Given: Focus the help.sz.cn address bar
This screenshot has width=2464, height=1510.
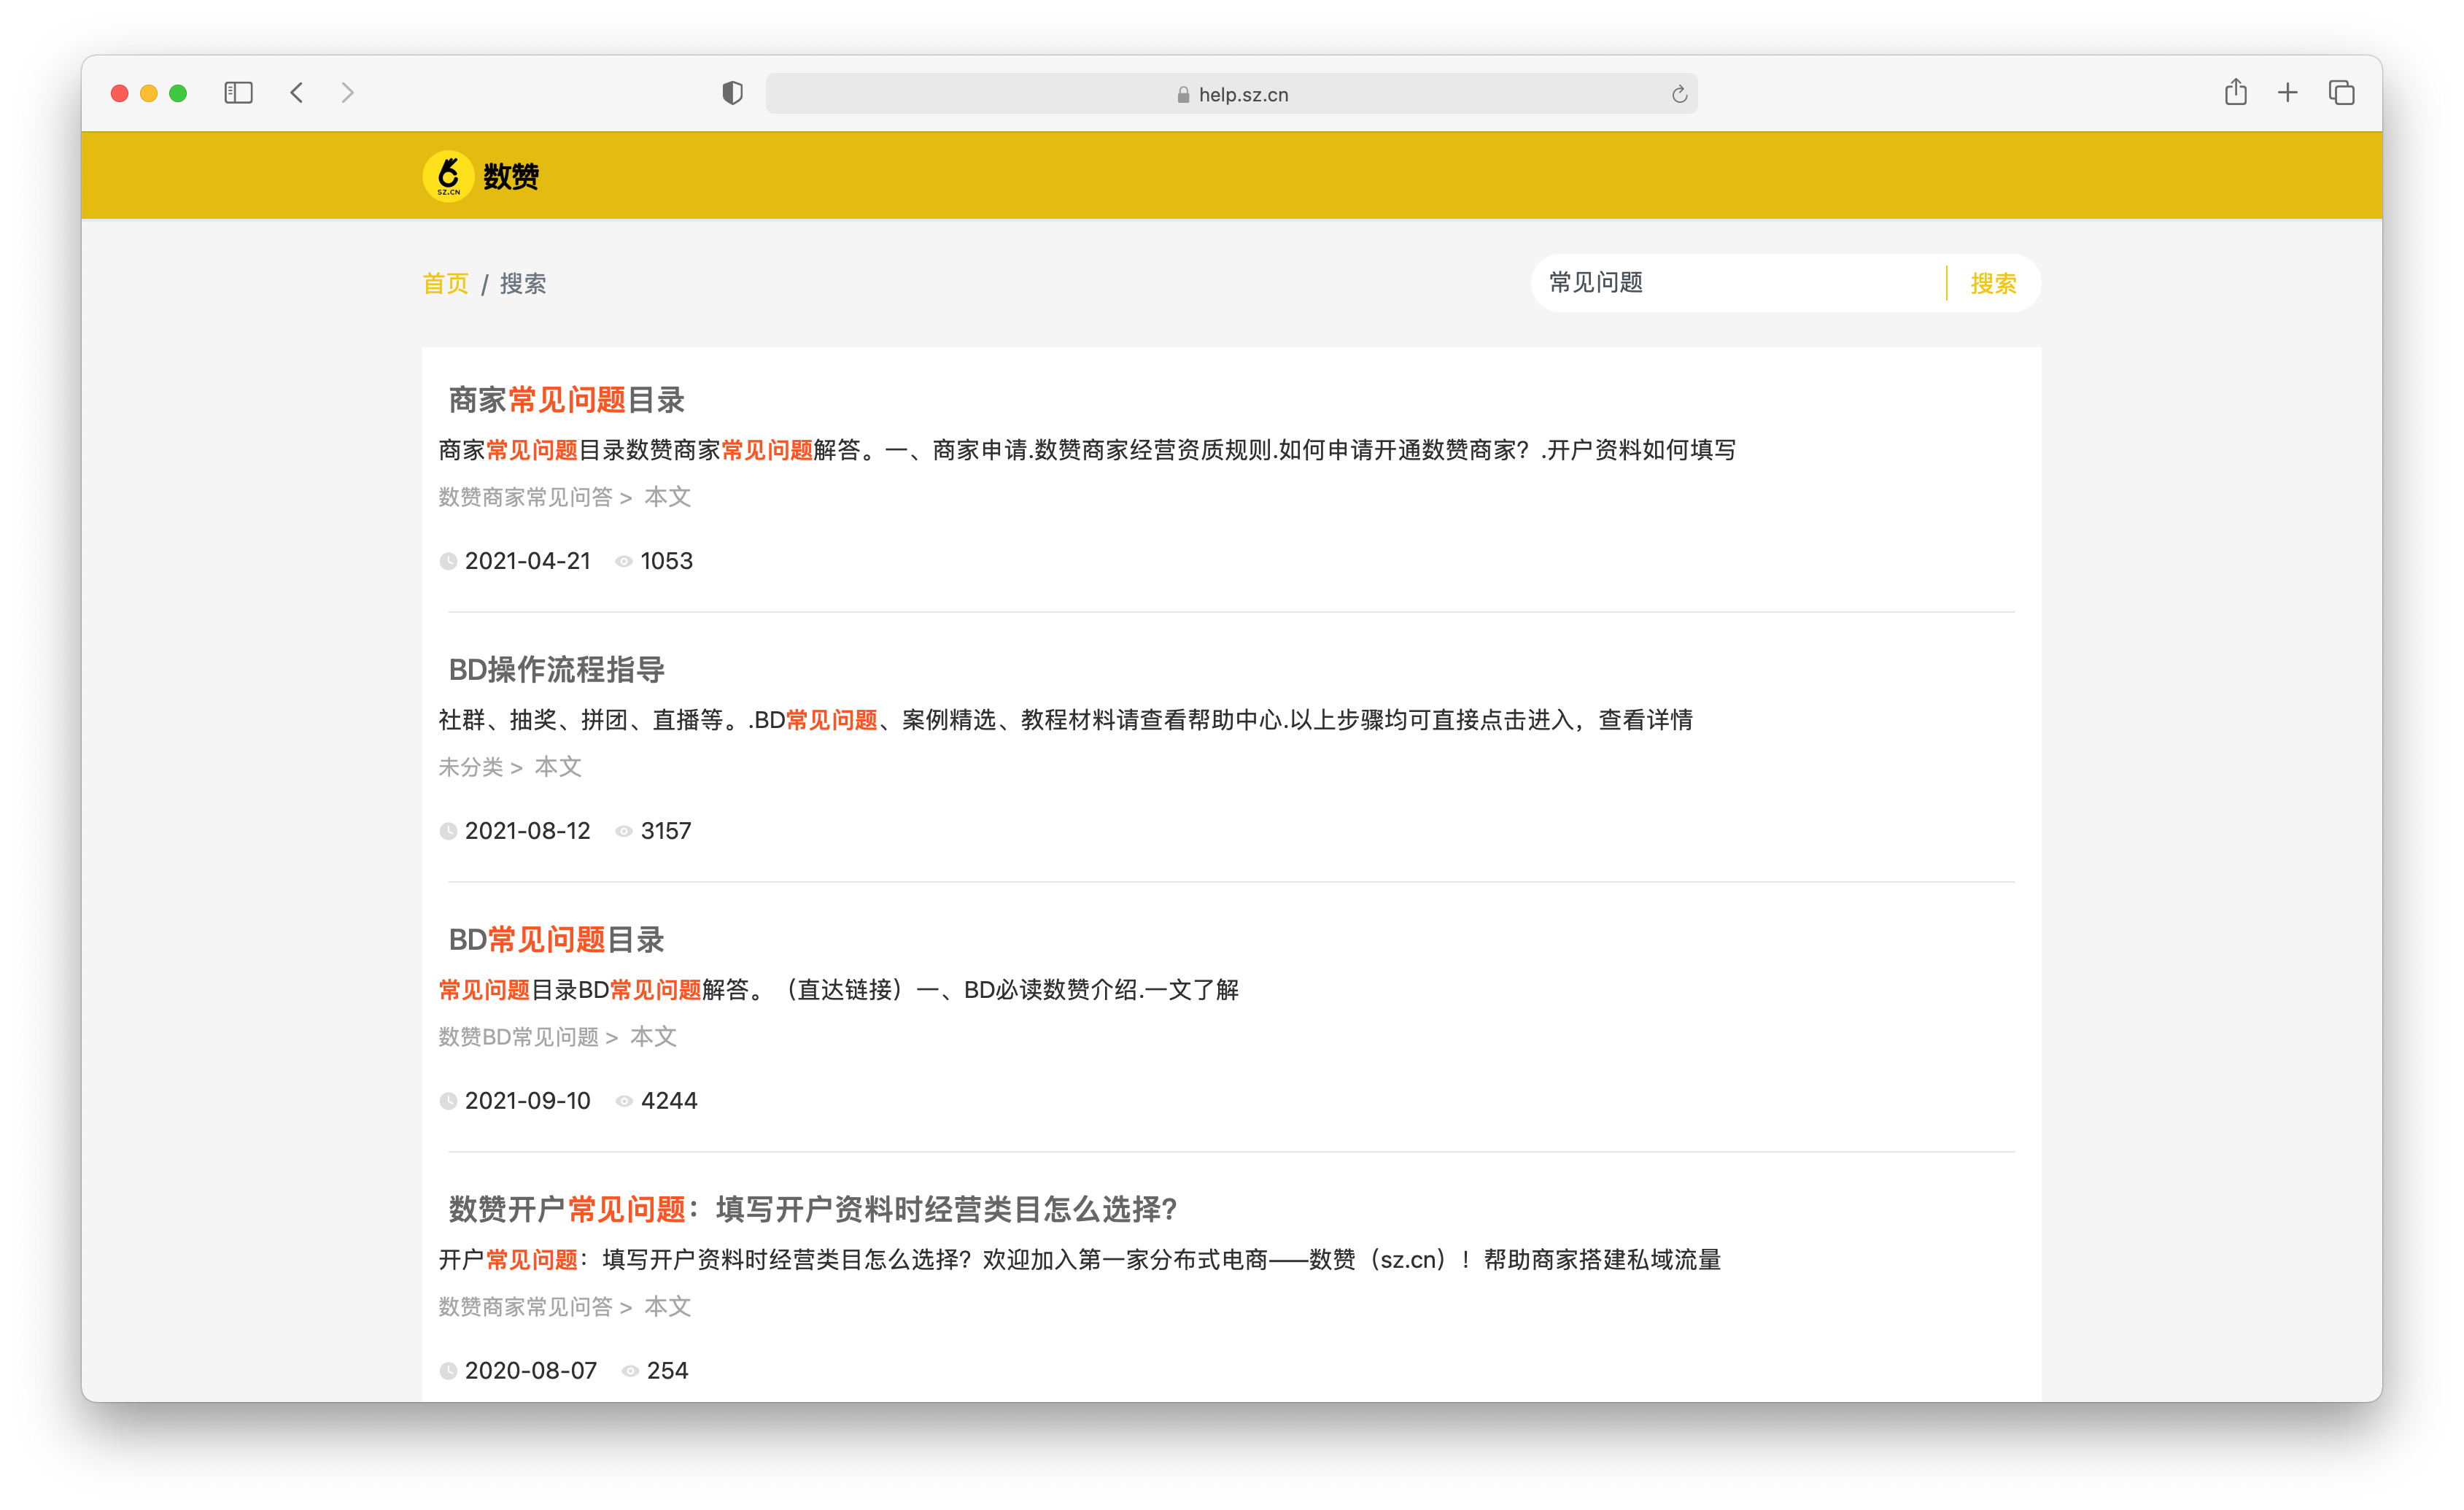Looking at the screenshot, I should 1231,94.
